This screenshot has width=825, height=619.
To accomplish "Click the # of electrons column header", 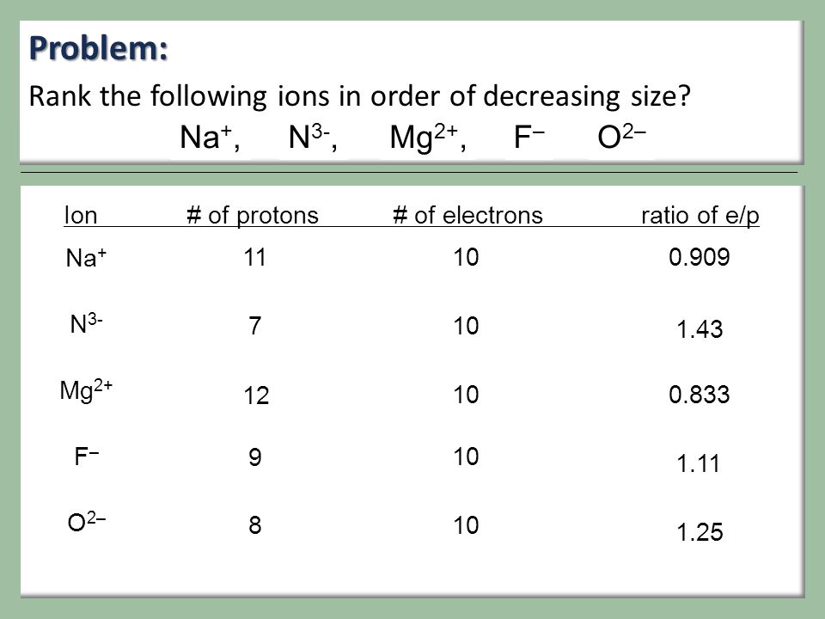I will tap(467, 215).
